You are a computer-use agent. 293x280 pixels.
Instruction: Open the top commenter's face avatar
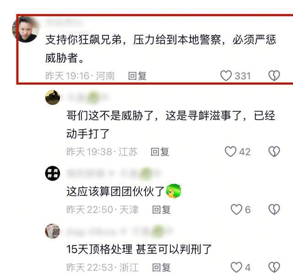(x=26, y=30)
